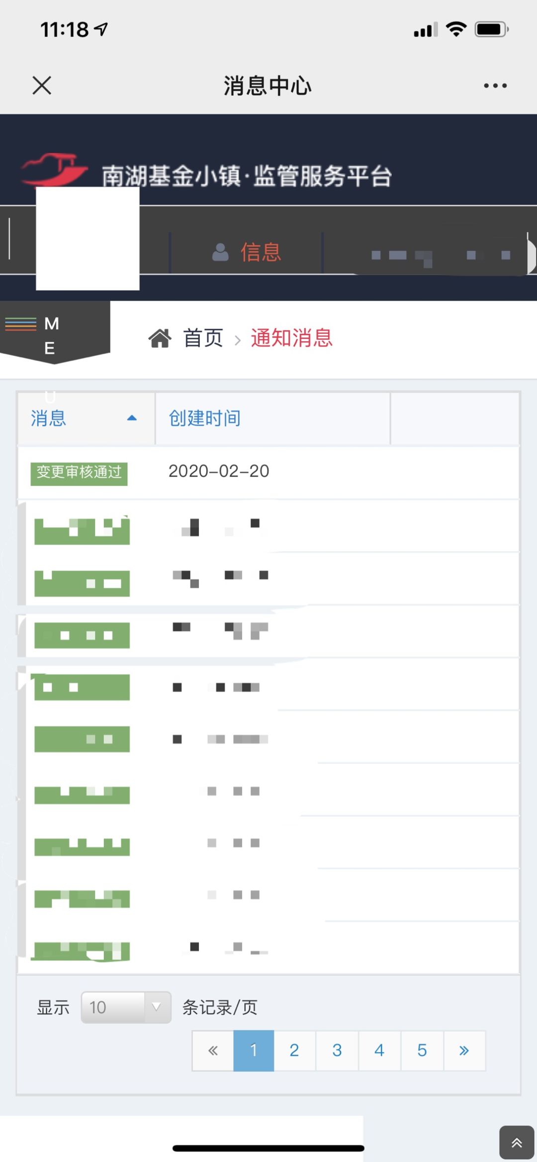Go to next pages with » button

click(x=464, y=1050)
